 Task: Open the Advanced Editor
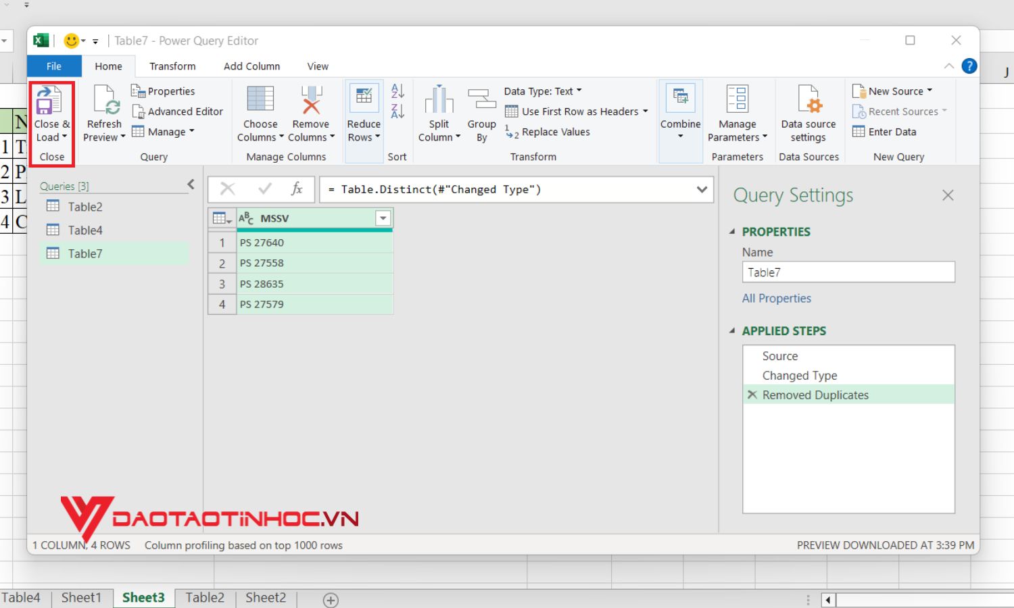tap(177, 111)
